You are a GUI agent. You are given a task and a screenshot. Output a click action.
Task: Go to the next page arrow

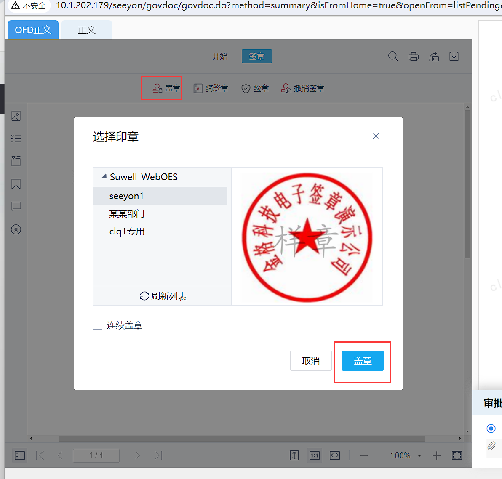click(x=137, y=455)
